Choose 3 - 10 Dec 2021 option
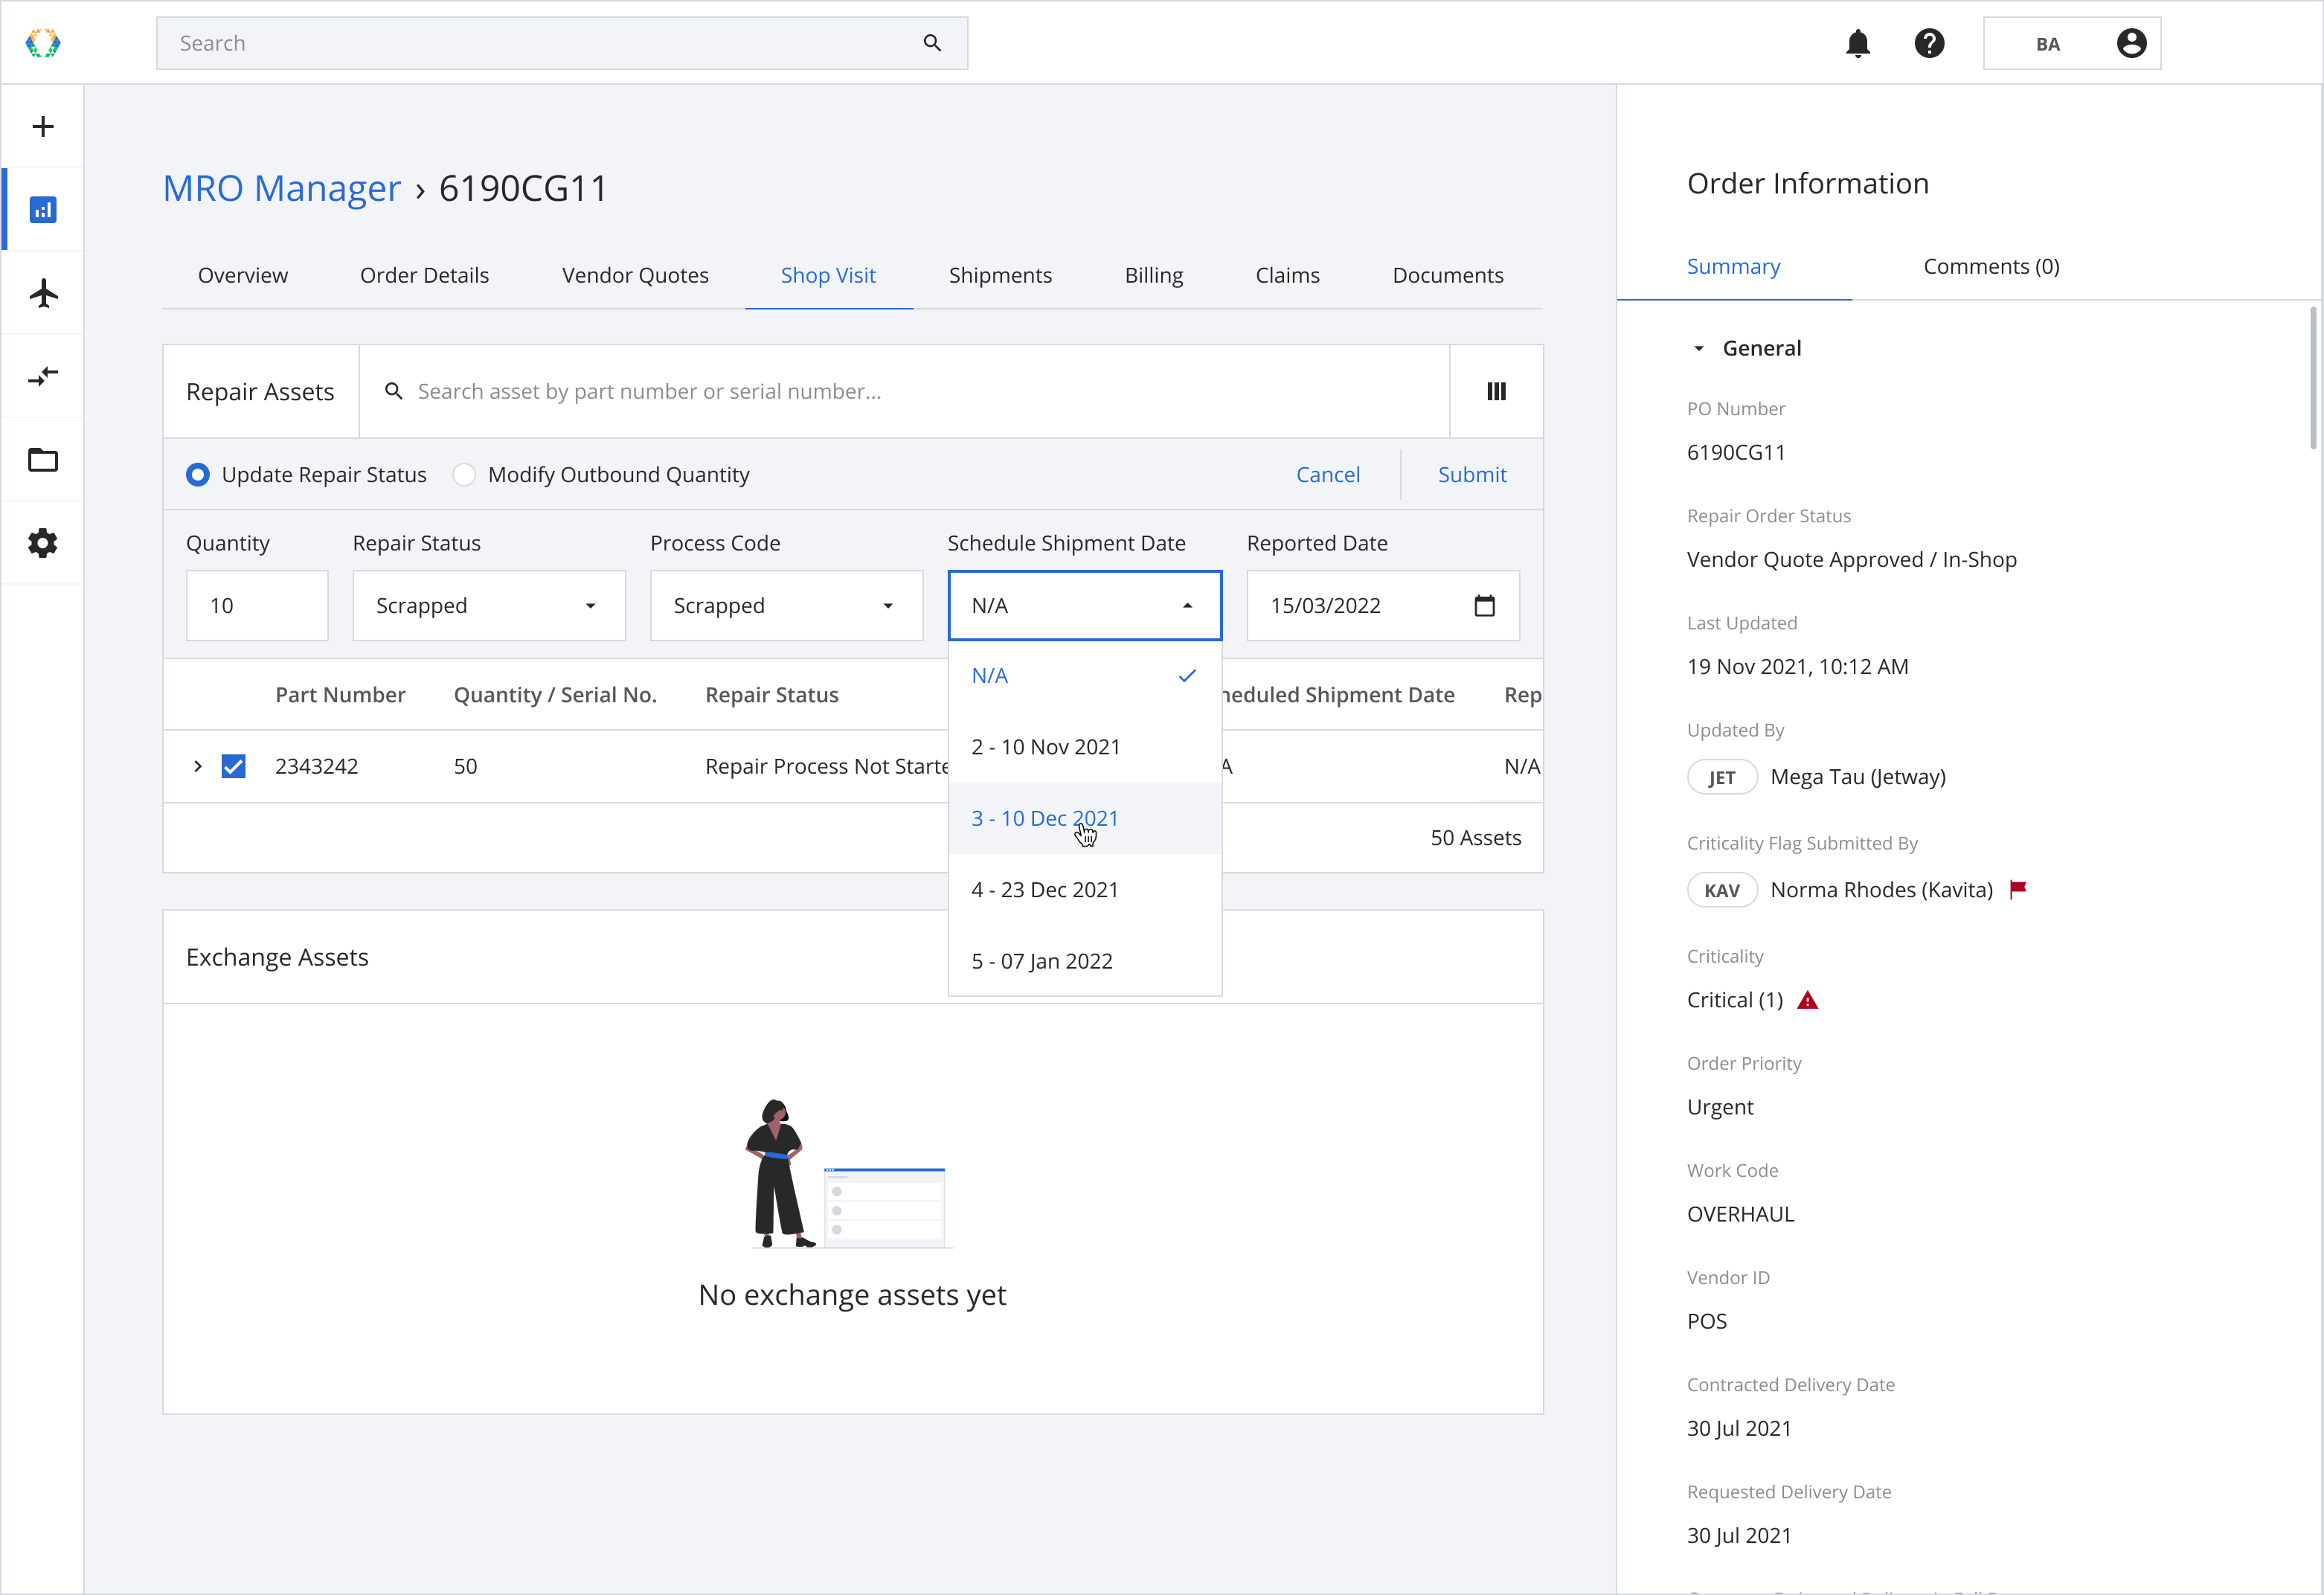Image resolution: width=2324 pixels, height=1595 pixels. 1085,817
